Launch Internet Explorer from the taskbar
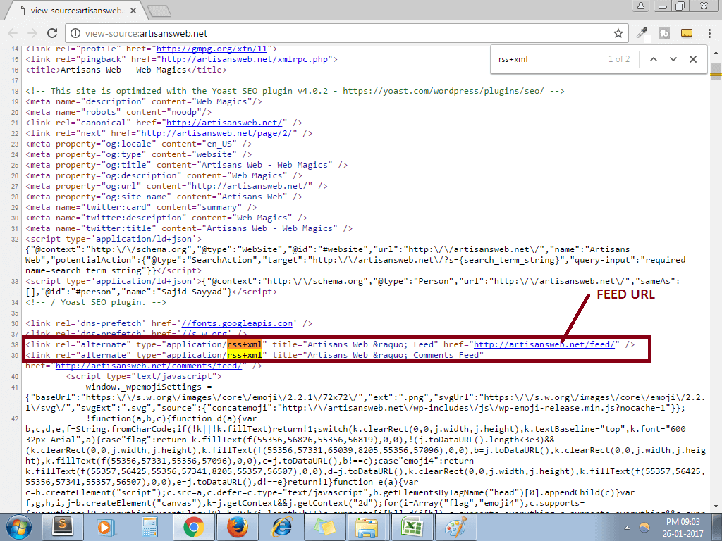The width and height of the screenshot is (722, 541). 281,527
